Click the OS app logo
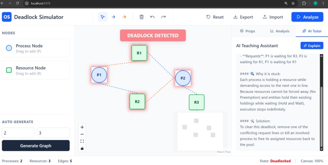The image size is (328, 165). [x=7, y=17]
